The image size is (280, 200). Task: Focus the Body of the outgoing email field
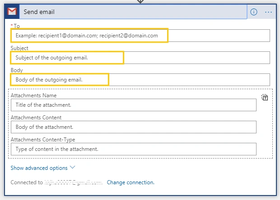140,80
